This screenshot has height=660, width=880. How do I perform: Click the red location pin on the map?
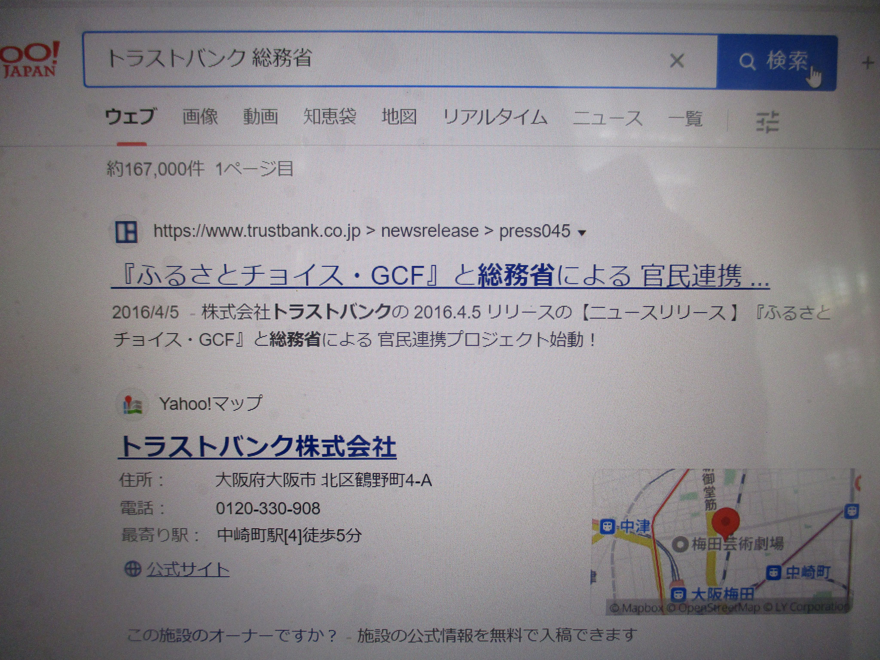pyautogui.click(x=725, y=523)
